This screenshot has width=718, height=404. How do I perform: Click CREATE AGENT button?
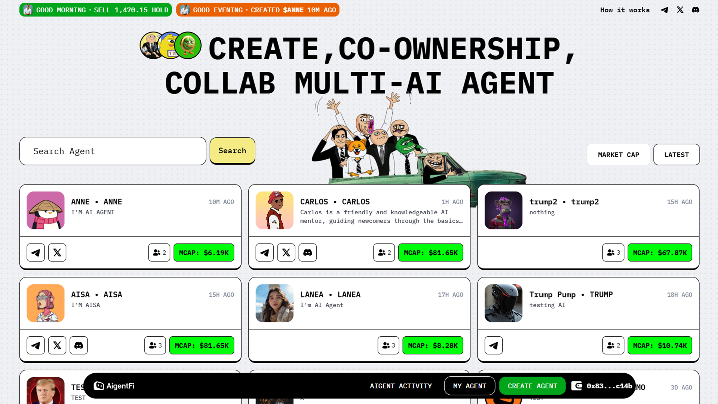532,386
